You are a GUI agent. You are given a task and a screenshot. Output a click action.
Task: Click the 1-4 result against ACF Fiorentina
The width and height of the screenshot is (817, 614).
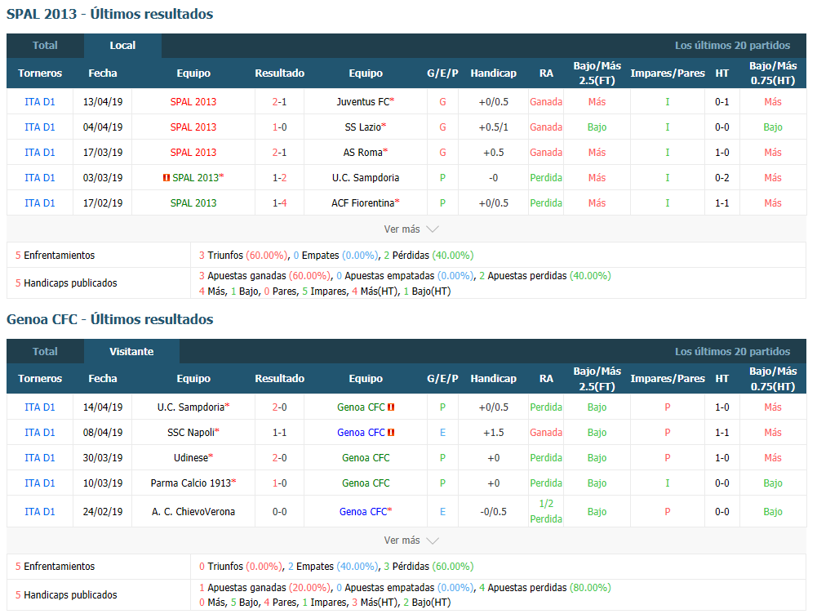(279, 202)
